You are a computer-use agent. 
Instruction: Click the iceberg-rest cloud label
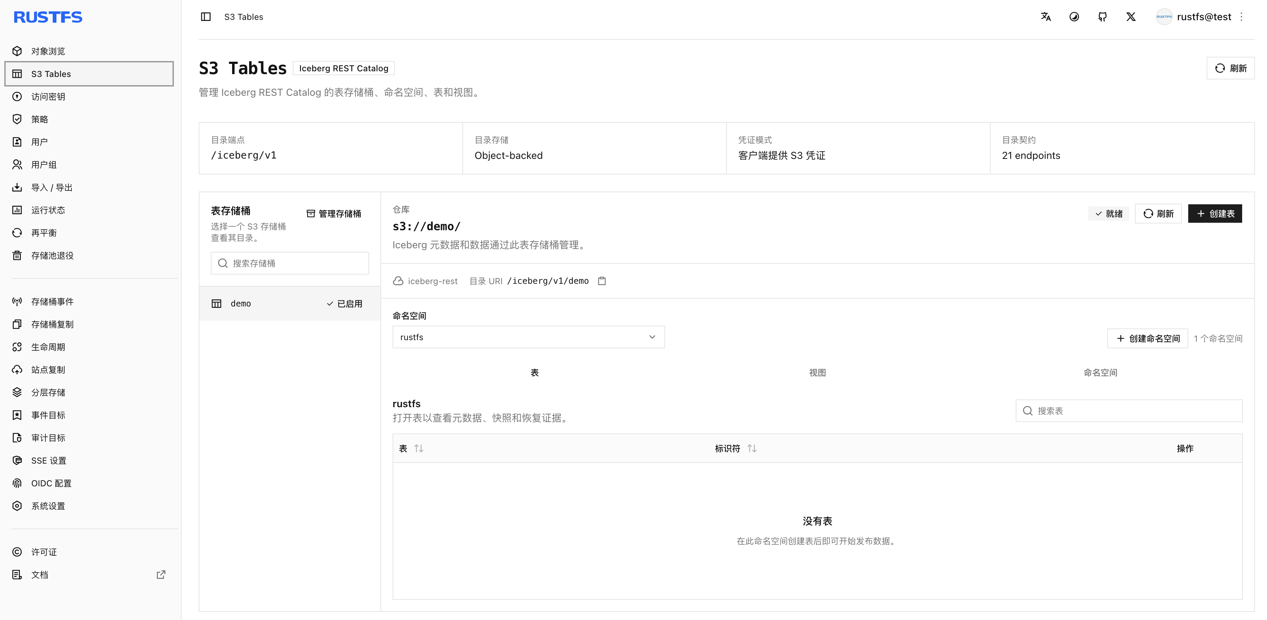(426, 281)
